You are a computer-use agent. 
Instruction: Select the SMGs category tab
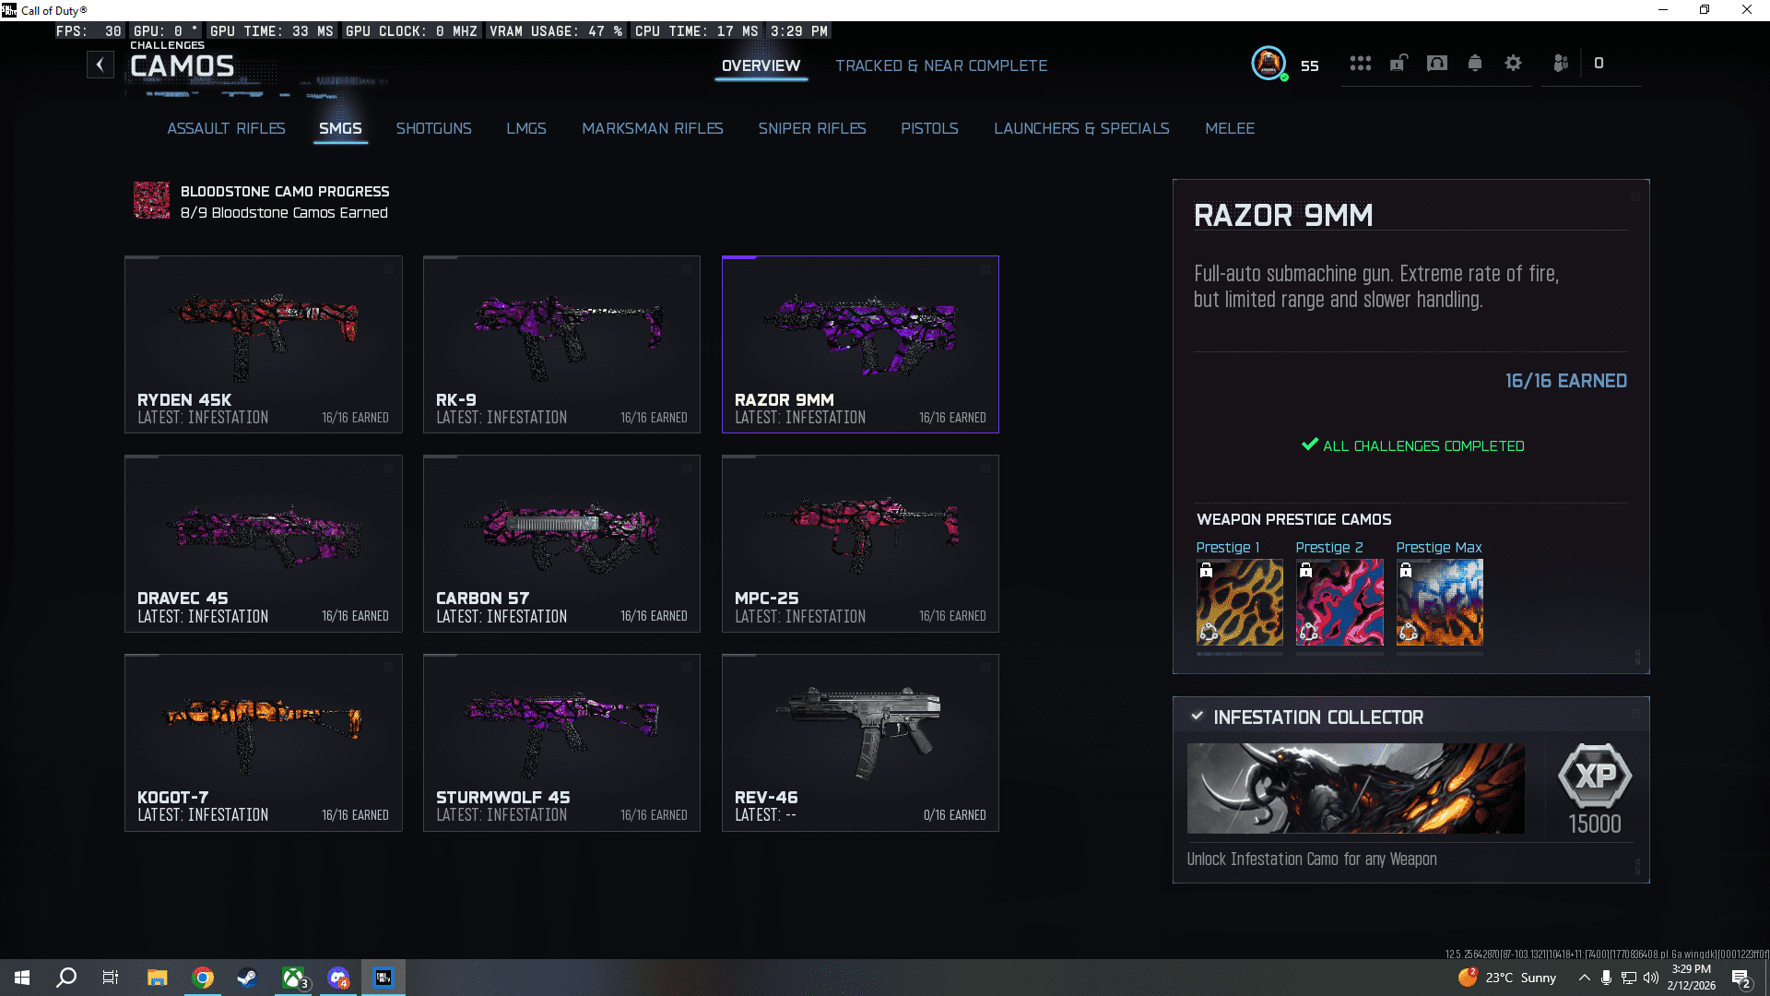click(340, 128)
